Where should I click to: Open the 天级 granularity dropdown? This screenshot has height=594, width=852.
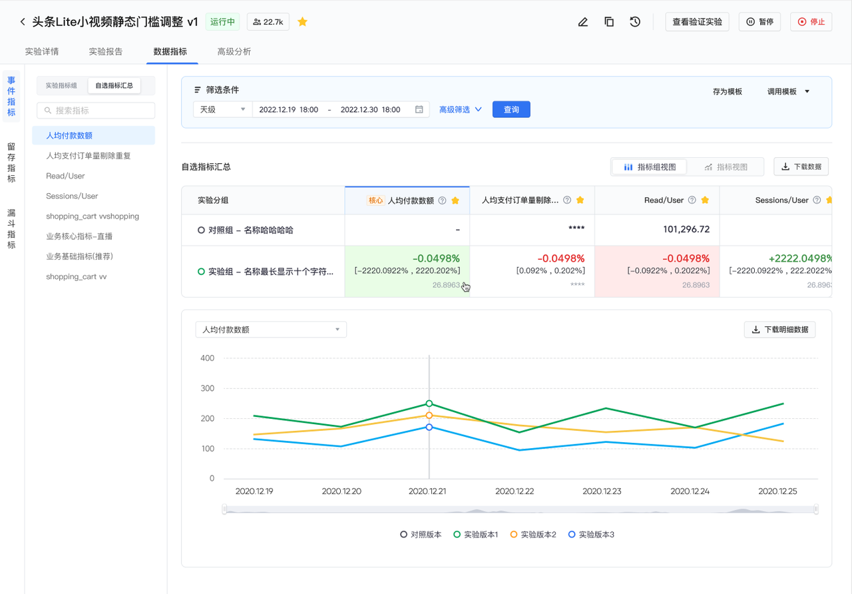[x=222, y=109]
